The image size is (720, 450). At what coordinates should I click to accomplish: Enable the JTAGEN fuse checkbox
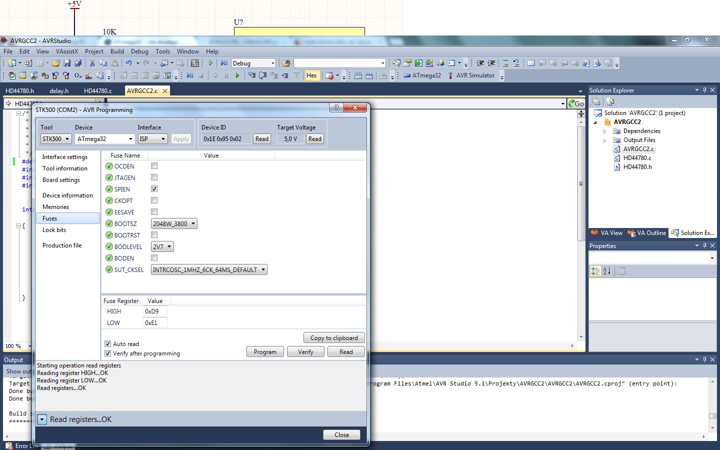coord(154,177)
